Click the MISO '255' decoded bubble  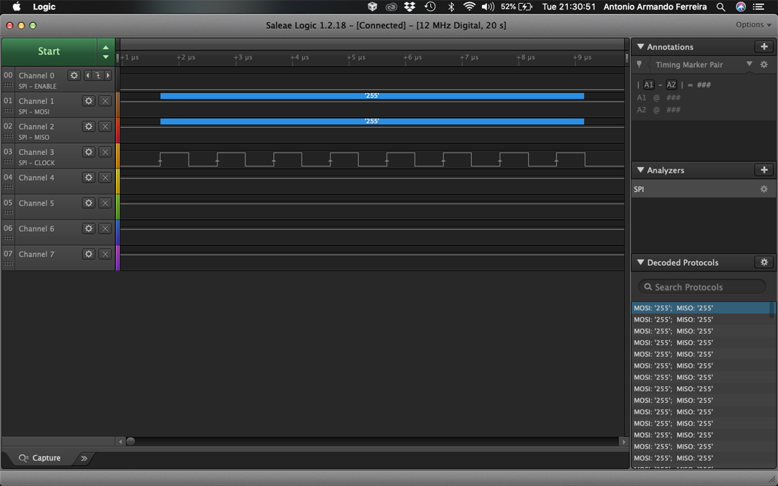[372, 121]
